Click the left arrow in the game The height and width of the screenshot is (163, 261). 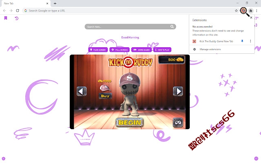click(82, 91)
